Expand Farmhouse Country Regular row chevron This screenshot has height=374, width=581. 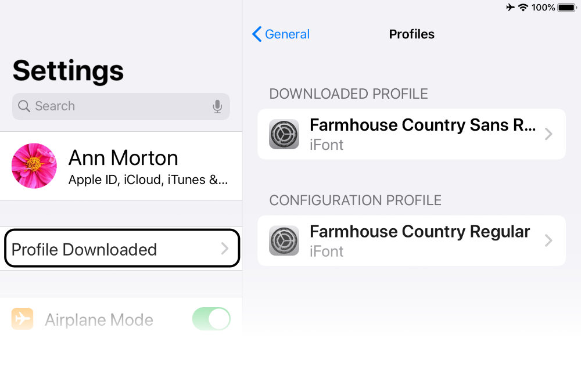(549, 240)
